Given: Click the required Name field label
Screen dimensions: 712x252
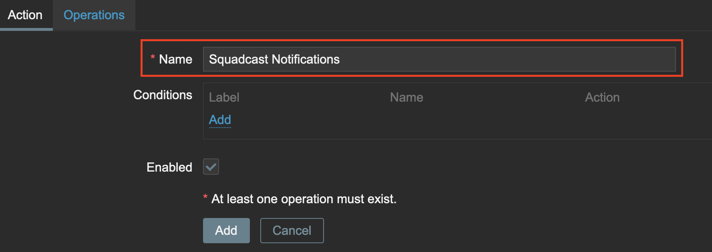Looking at the screenshot, I should (175, 59).
